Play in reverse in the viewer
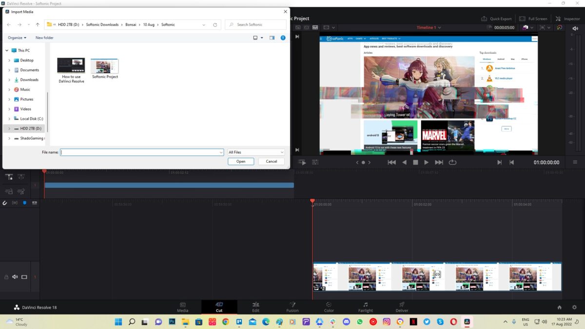This screenshot has height=329, width=585. (x=404, y=162)
